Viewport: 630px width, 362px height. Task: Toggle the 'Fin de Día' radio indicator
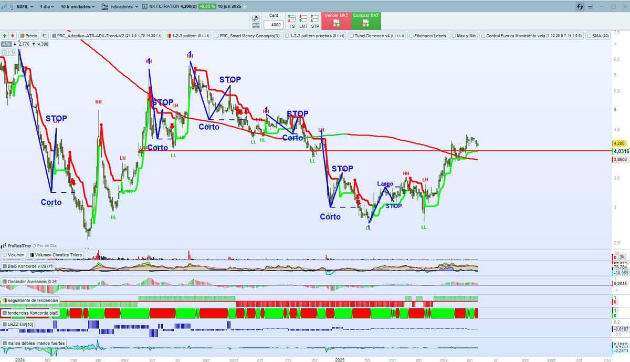pos(35,245)
